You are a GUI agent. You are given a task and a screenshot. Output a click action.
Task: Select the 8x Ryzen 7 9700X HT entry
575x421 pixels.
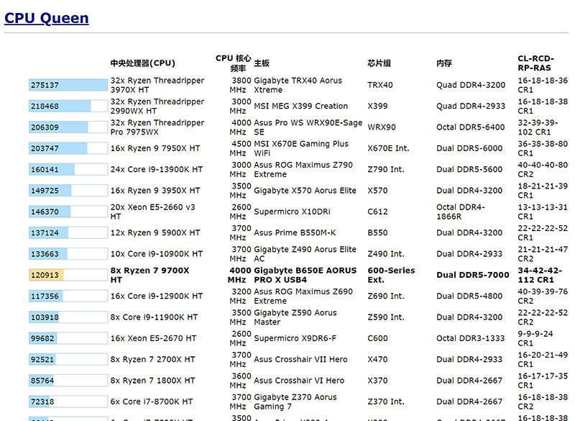point(149,275)
